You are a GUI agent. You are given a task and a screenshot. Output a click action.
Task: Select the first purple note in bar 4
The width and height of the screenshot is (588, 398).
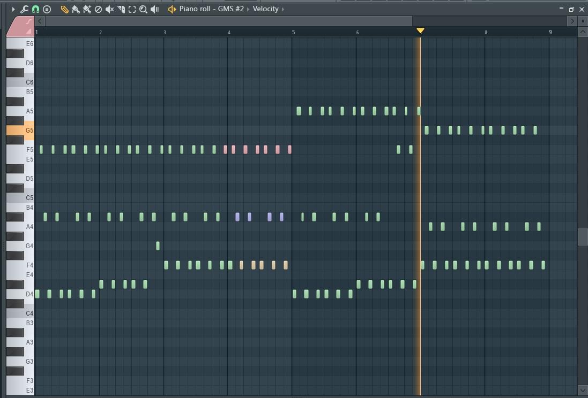click(237, 217)
